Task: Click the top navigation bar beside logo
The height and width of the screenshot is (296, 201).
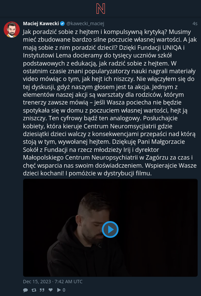Action: pyautogui.click(x=150, y=8)
